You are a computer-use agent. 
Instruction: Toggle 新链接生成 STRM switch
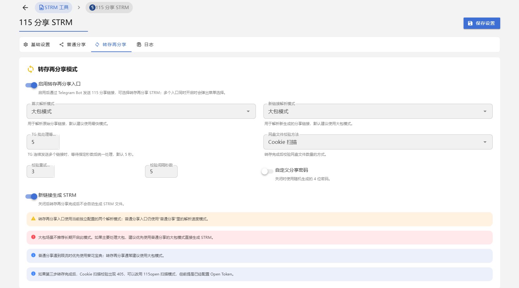pyautogui.click(x=31, y=196)
